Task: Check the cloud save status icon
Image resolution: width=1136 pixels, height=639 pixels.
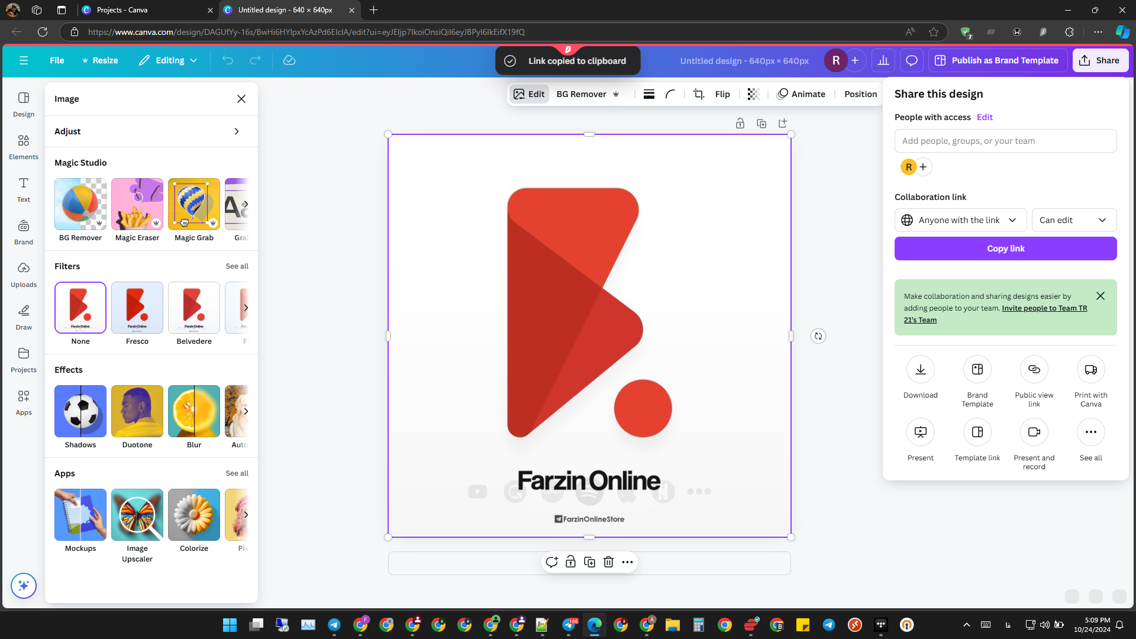Action: pos(289,60)
